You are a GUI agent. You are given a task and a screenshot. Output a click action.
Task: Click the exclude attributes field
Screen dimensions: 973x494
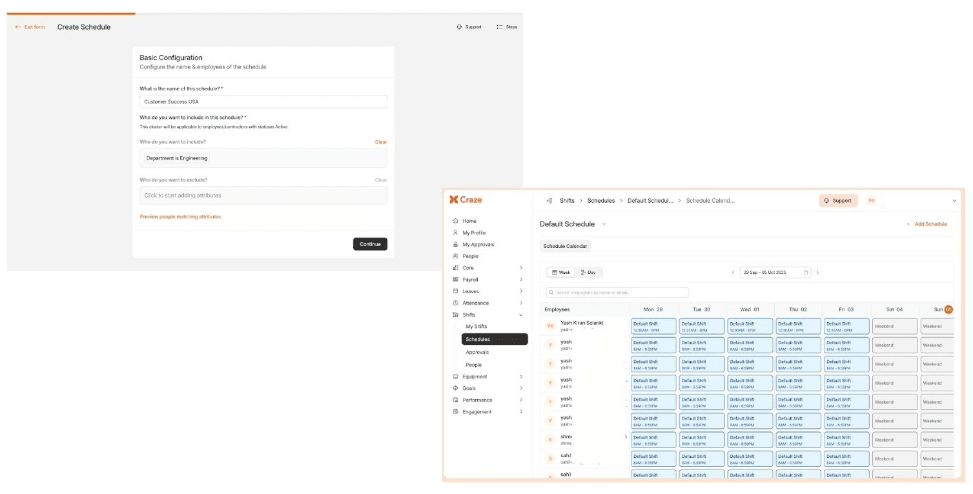click(263, 195)
